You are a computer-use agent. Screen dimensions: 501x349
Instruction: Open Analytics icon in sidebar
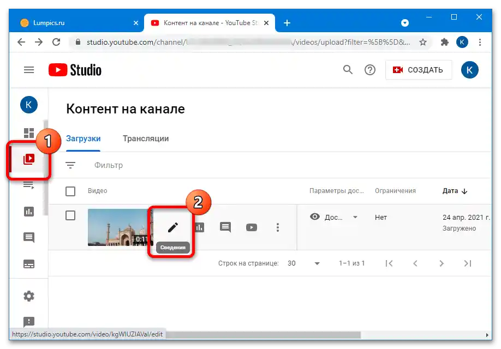pos(29,211)
